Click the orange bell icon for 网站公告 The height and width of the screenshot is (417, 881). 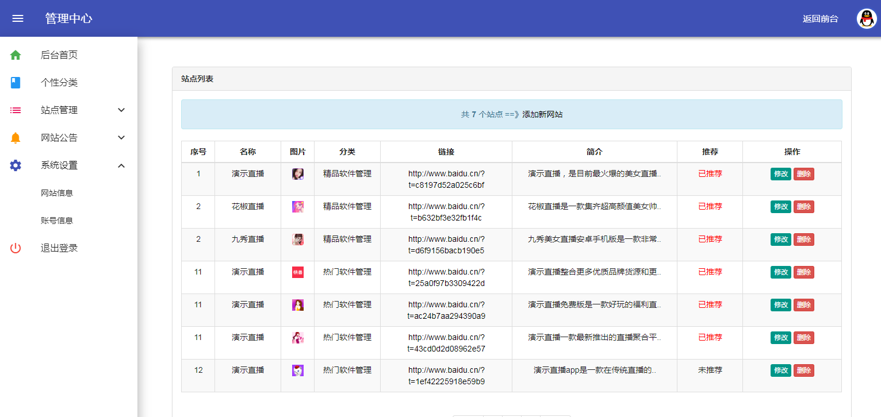point(16,138)
